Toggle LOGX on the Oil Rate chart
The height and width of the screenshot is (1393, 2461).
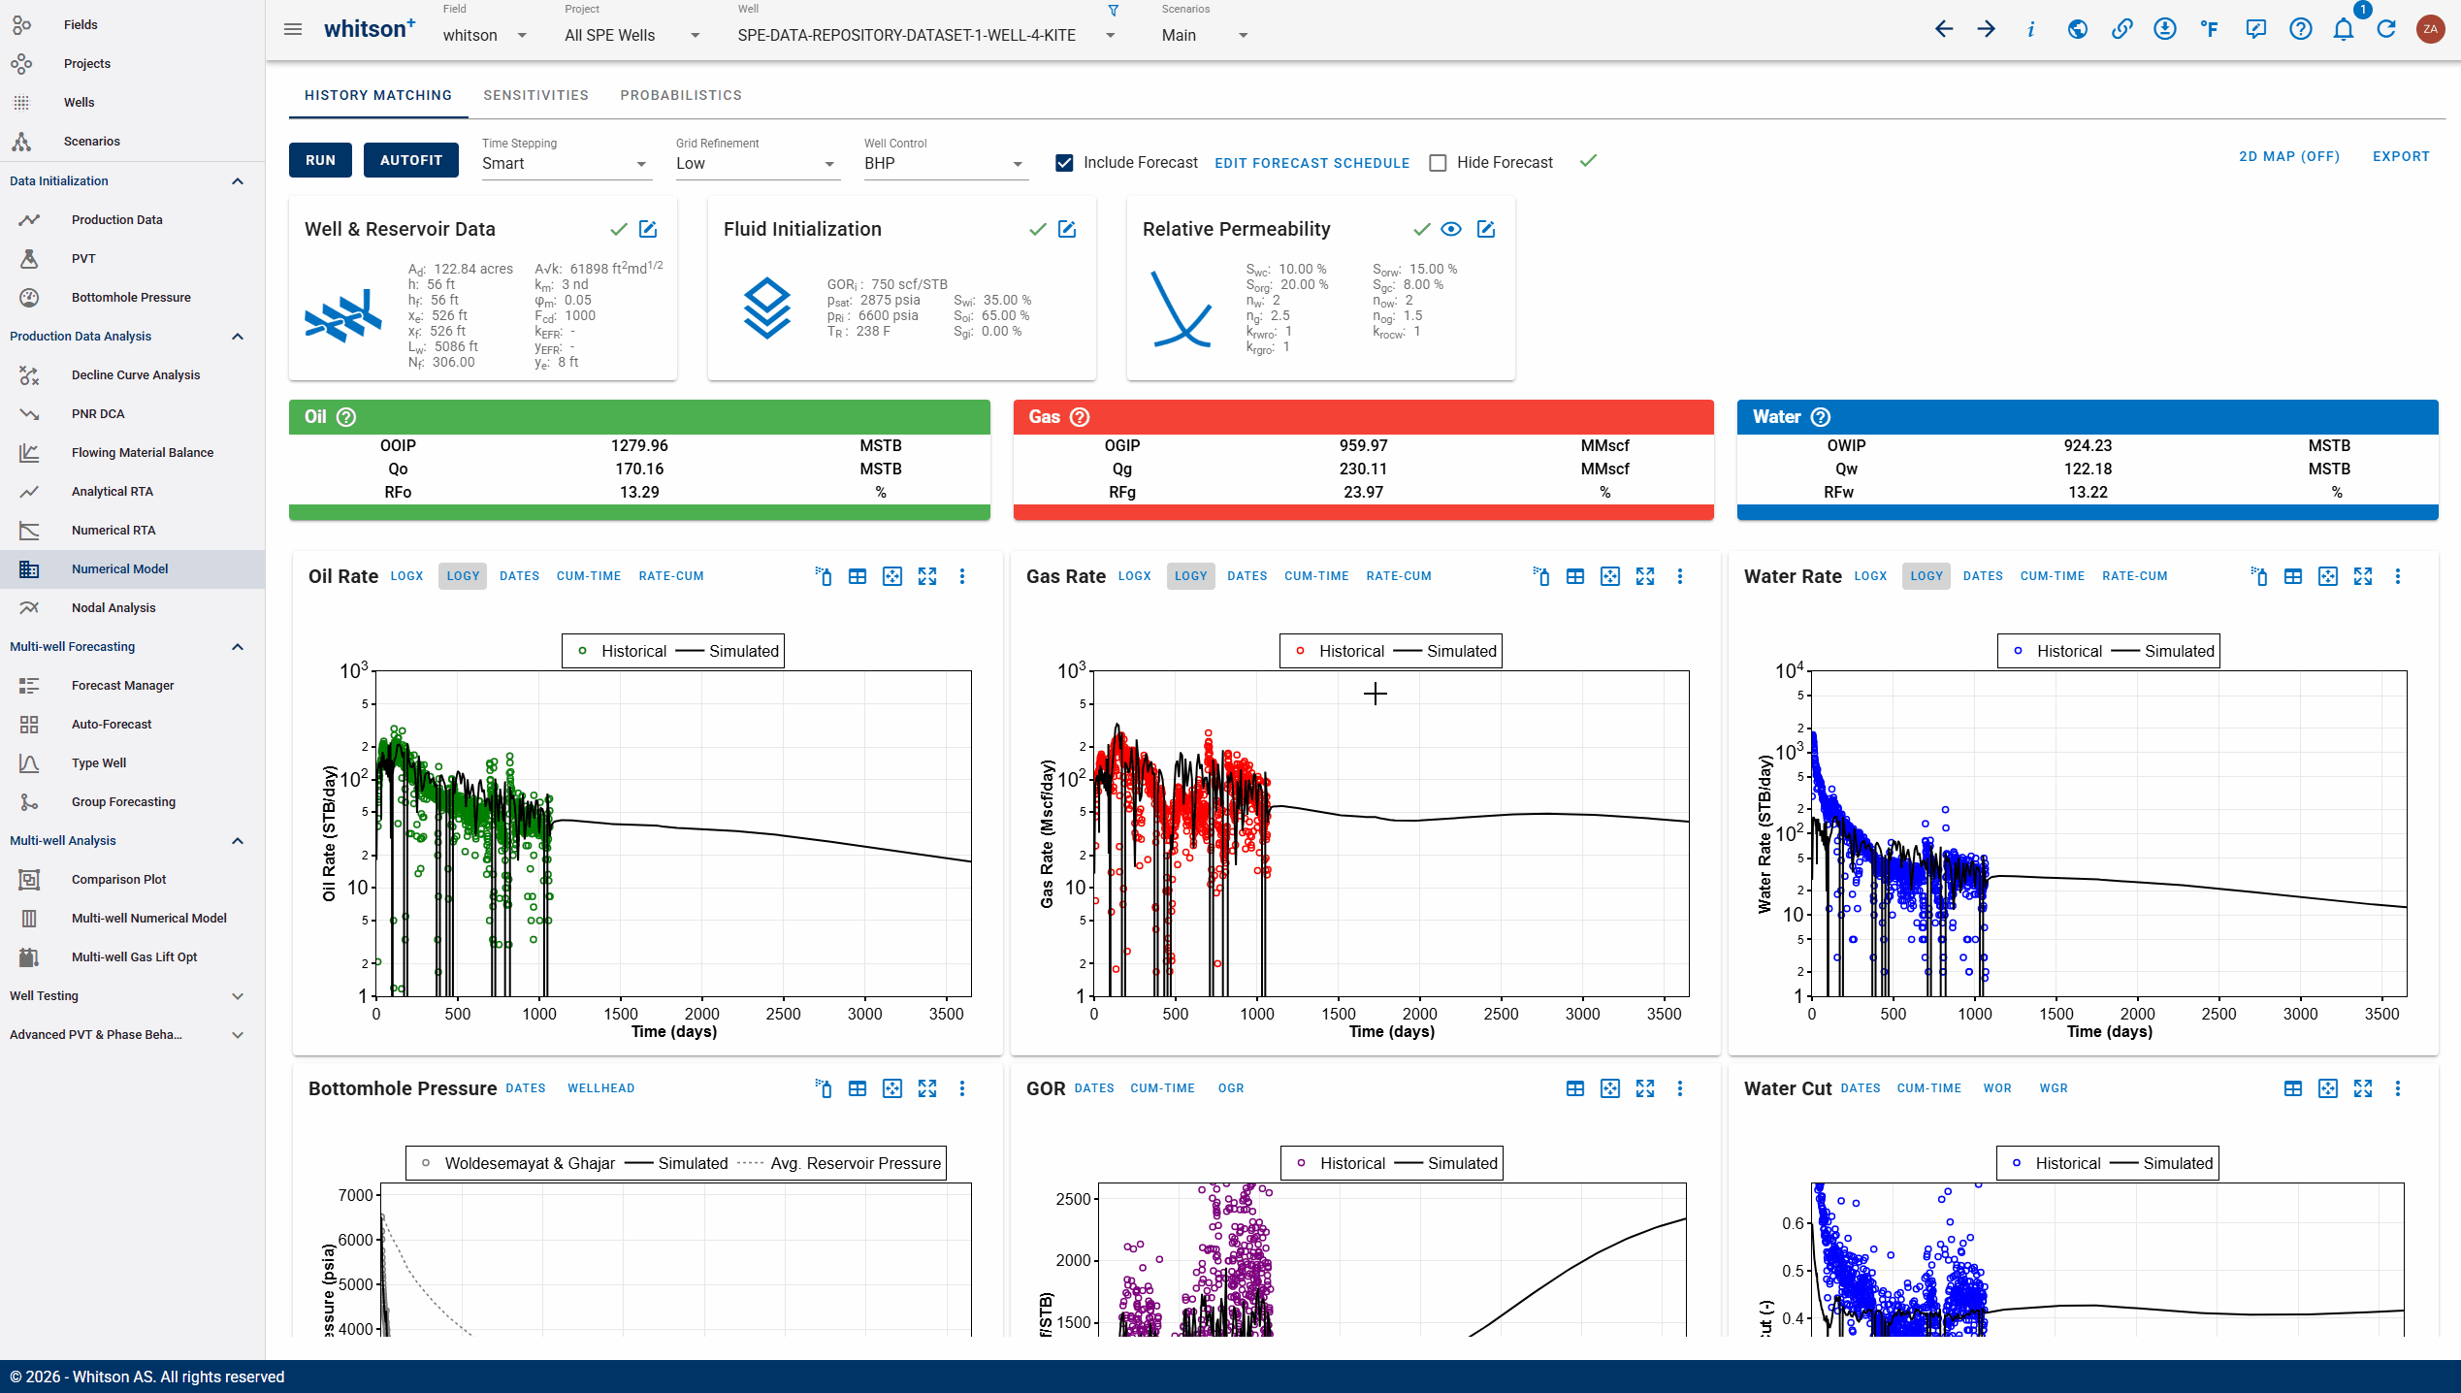coord(406,576)
